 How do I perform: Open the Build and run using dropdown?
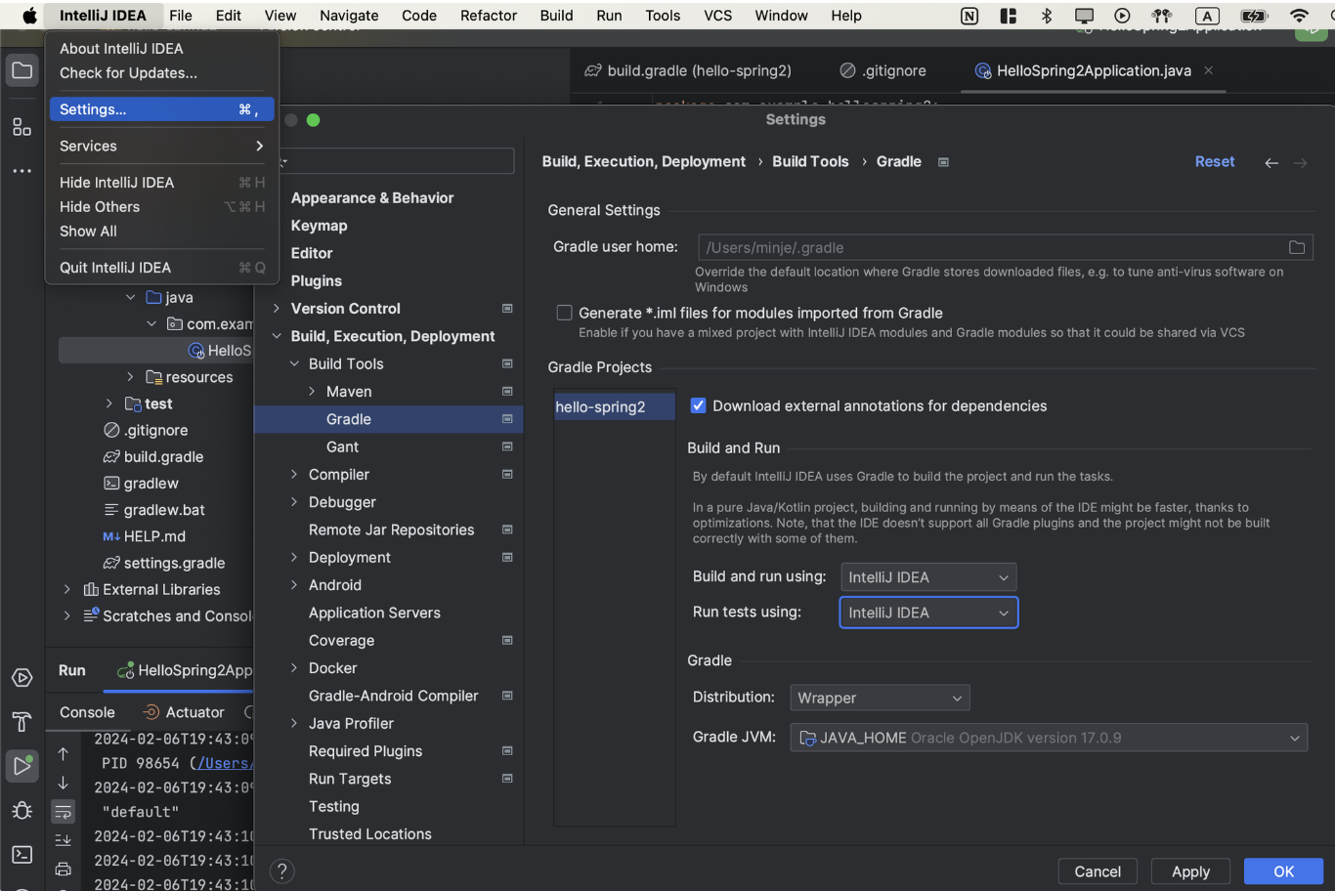(x=928, y=577)
